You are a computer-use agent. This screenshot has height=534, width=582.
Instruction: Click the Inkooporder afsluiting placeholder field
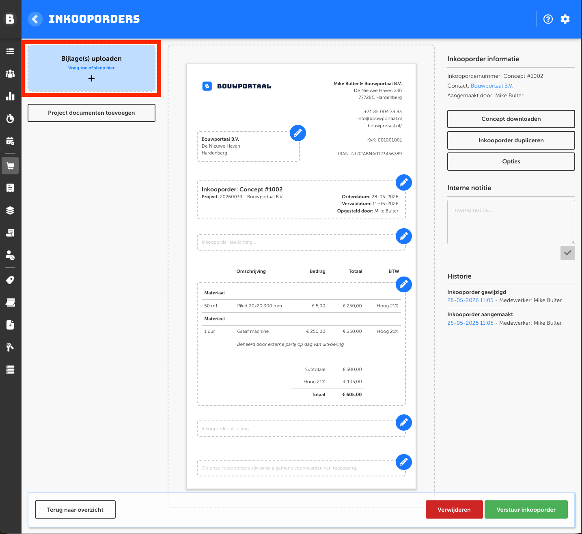(301, 429)
